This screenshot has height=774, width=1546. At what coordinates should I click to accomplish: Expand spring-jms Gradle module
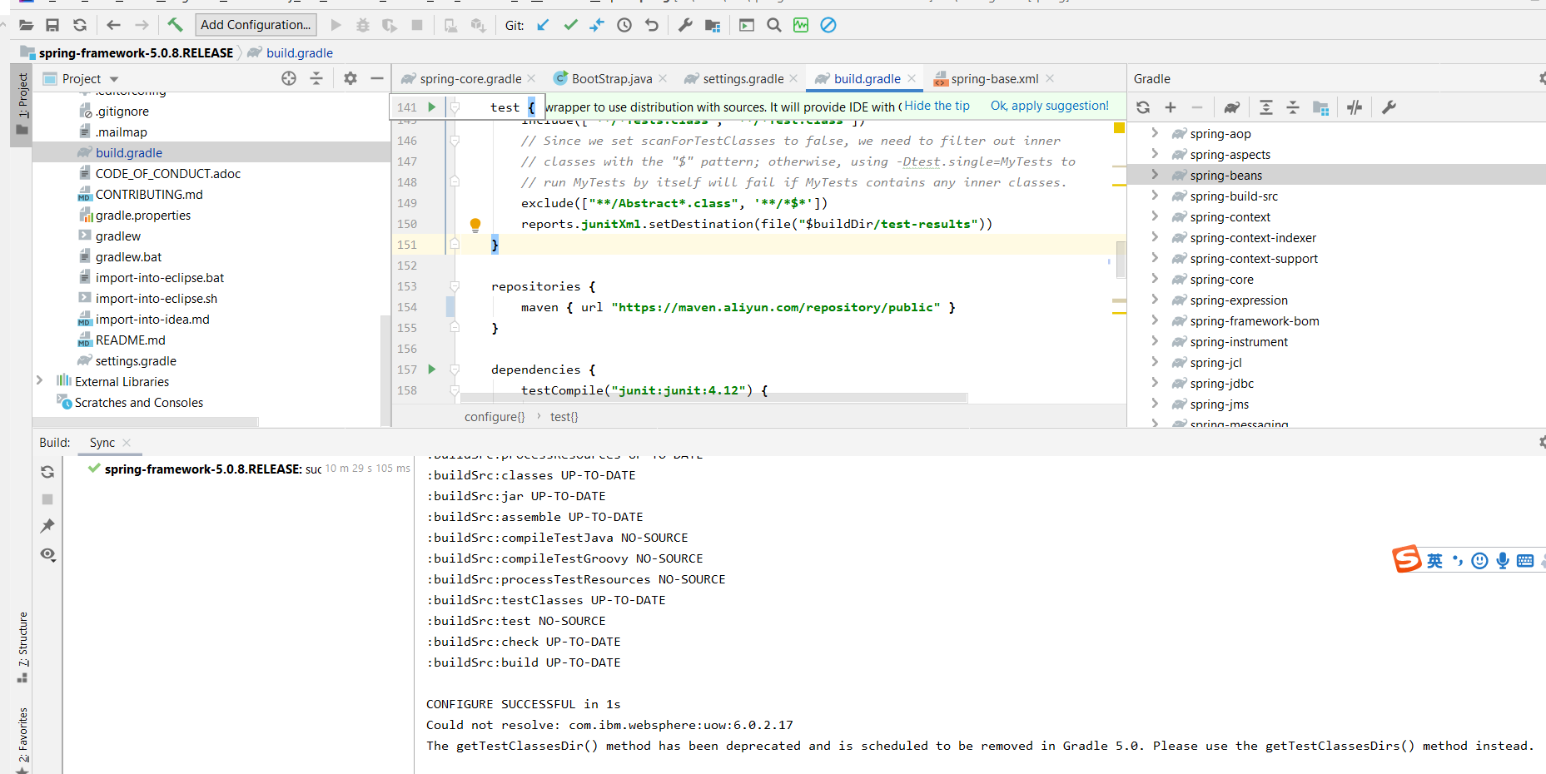[1155, 403]
